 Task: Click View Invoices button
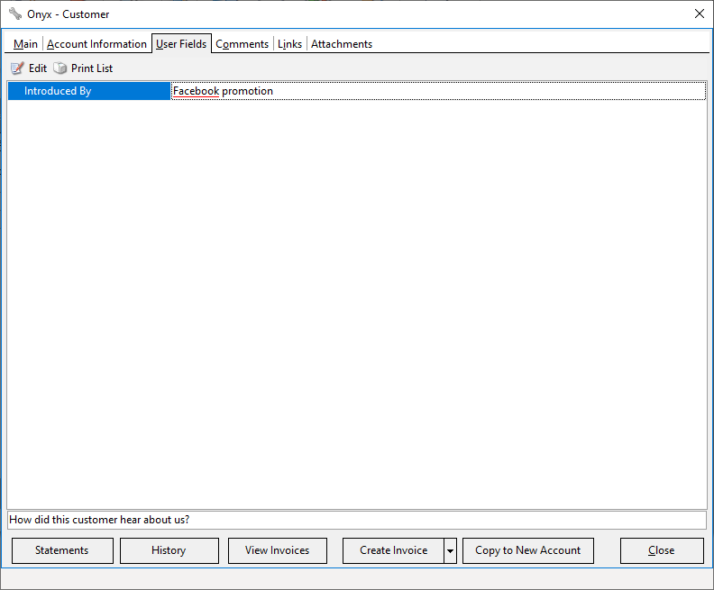(x=278, y=550)
